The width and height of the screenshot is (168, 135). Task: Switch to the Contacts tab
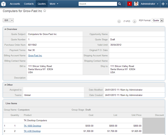(x=29, y=4)
